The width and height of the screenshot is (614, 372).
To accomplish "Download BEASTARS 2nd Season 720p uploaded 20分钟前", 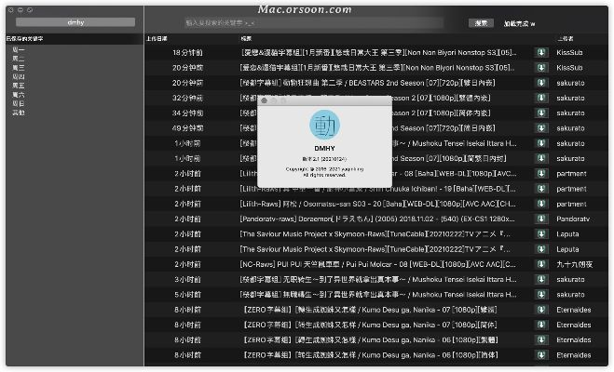I will pos(541,83).
